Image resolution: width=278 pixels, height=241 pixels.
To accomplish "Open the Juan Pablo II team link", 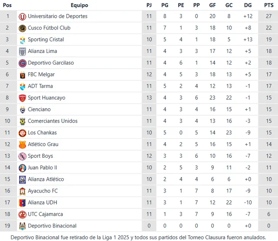I will pyautogui.click(x=43, y=167).
